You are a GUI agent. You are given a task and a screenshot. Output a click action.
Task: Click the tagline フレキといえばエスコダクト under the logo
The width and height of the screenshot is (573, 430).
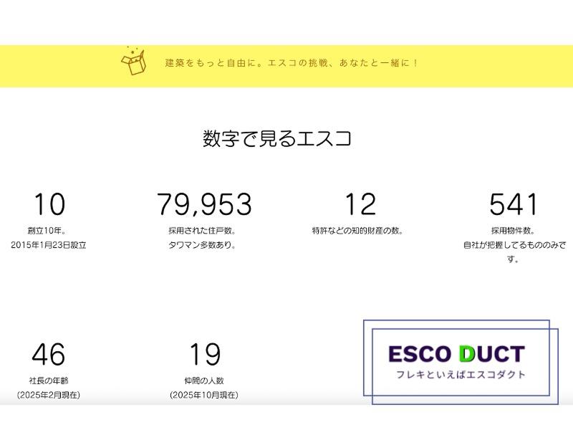pyautogui.click(x=461, y=372)
